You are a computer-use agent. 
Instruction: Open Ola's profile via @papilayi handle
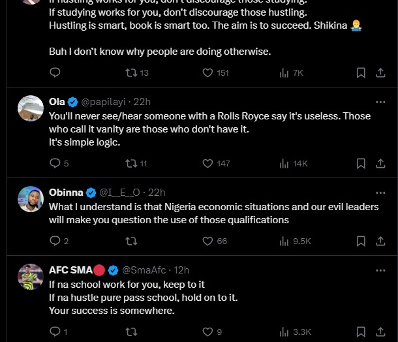point(105,102)
